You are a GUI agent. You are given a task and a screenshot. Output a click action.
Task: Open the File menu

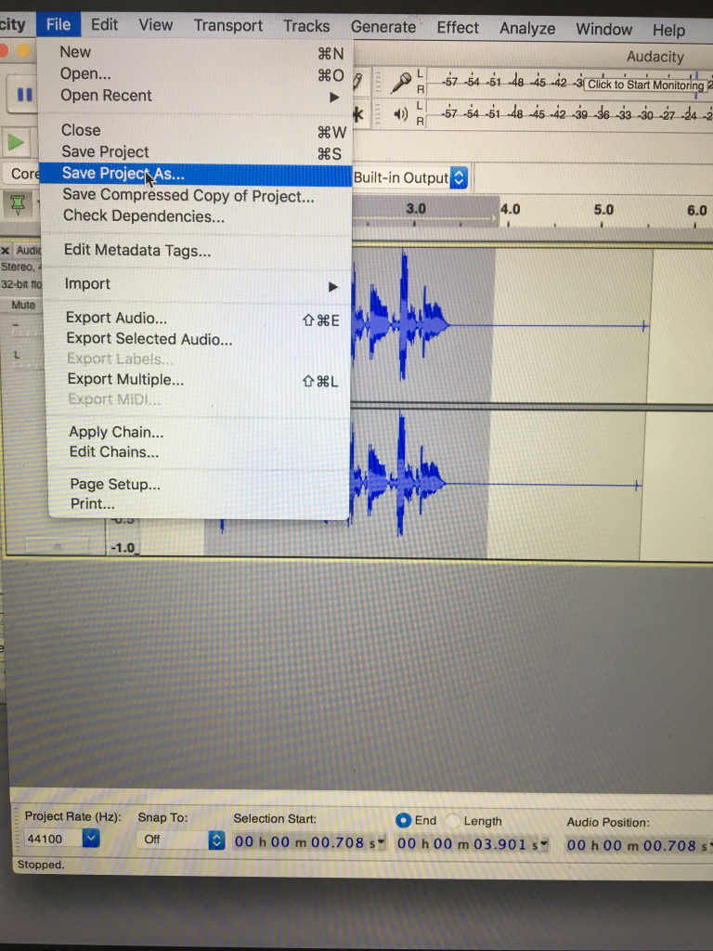pyautogui.click(x=58, y=24)
